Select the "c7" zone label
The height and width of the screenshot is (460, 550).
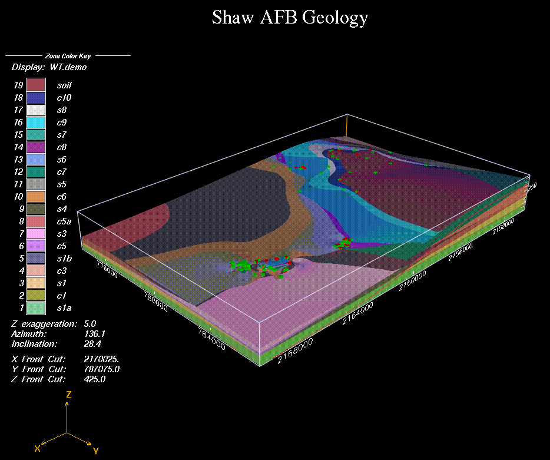click(62, 172)
